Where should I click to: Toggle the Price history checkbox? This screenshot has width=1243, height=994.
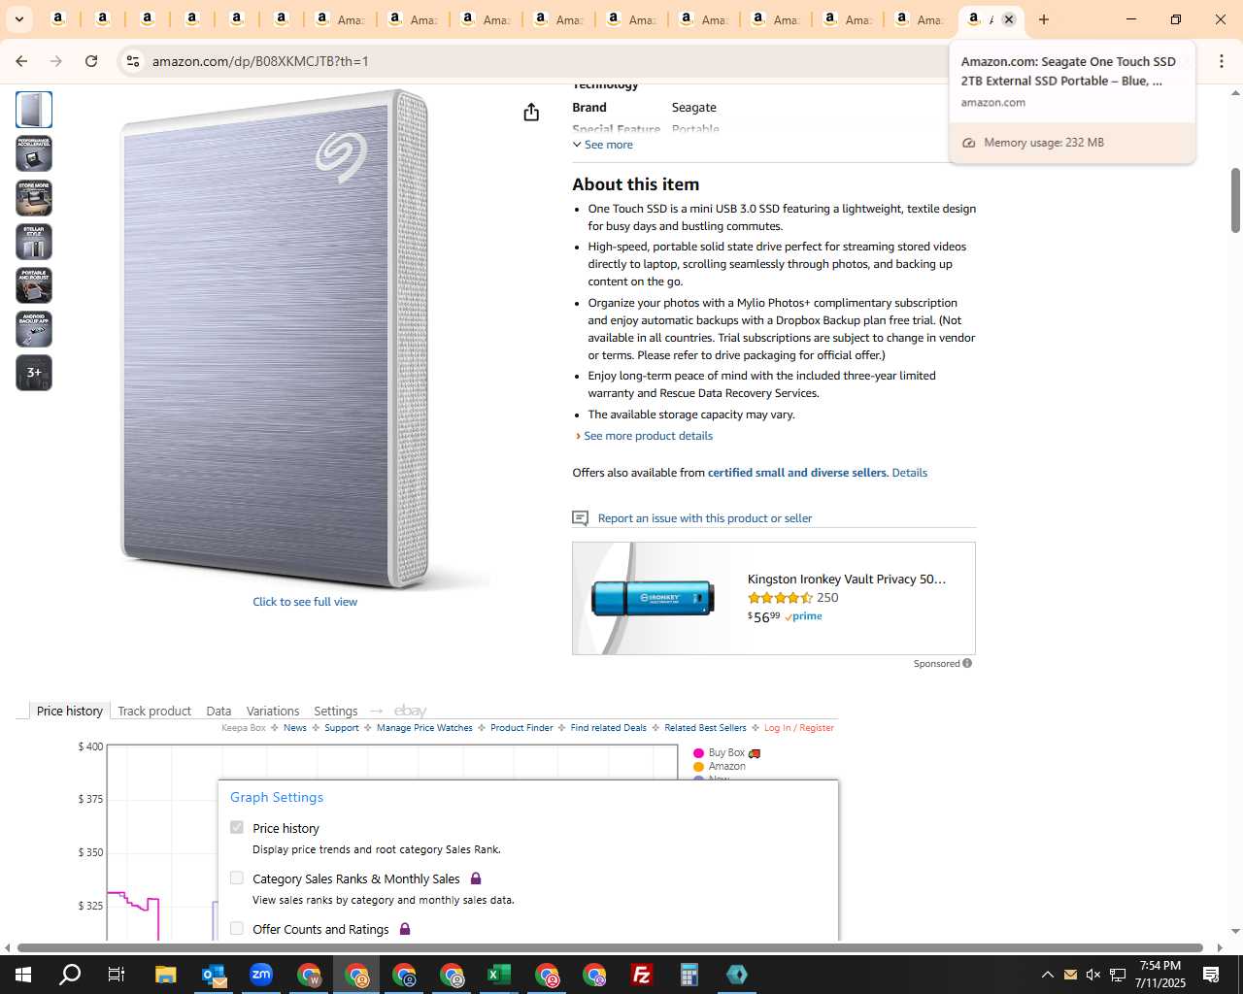coord(237,827)
